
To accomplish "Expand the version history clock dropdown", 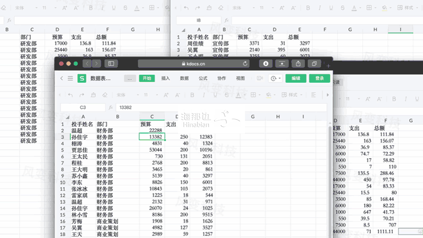I will [x=275, y=79].
